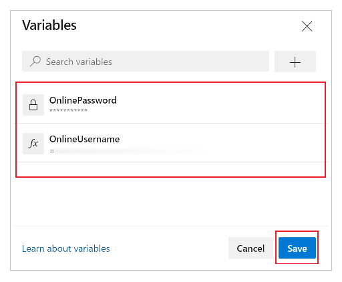Select the OnlinePassword variable name

pos(83,100)
